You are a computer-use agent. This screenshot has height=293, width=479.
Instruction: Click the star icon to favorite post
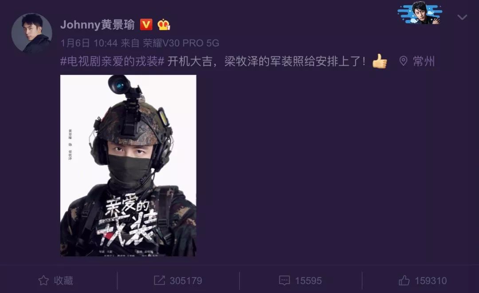(43, 281)
